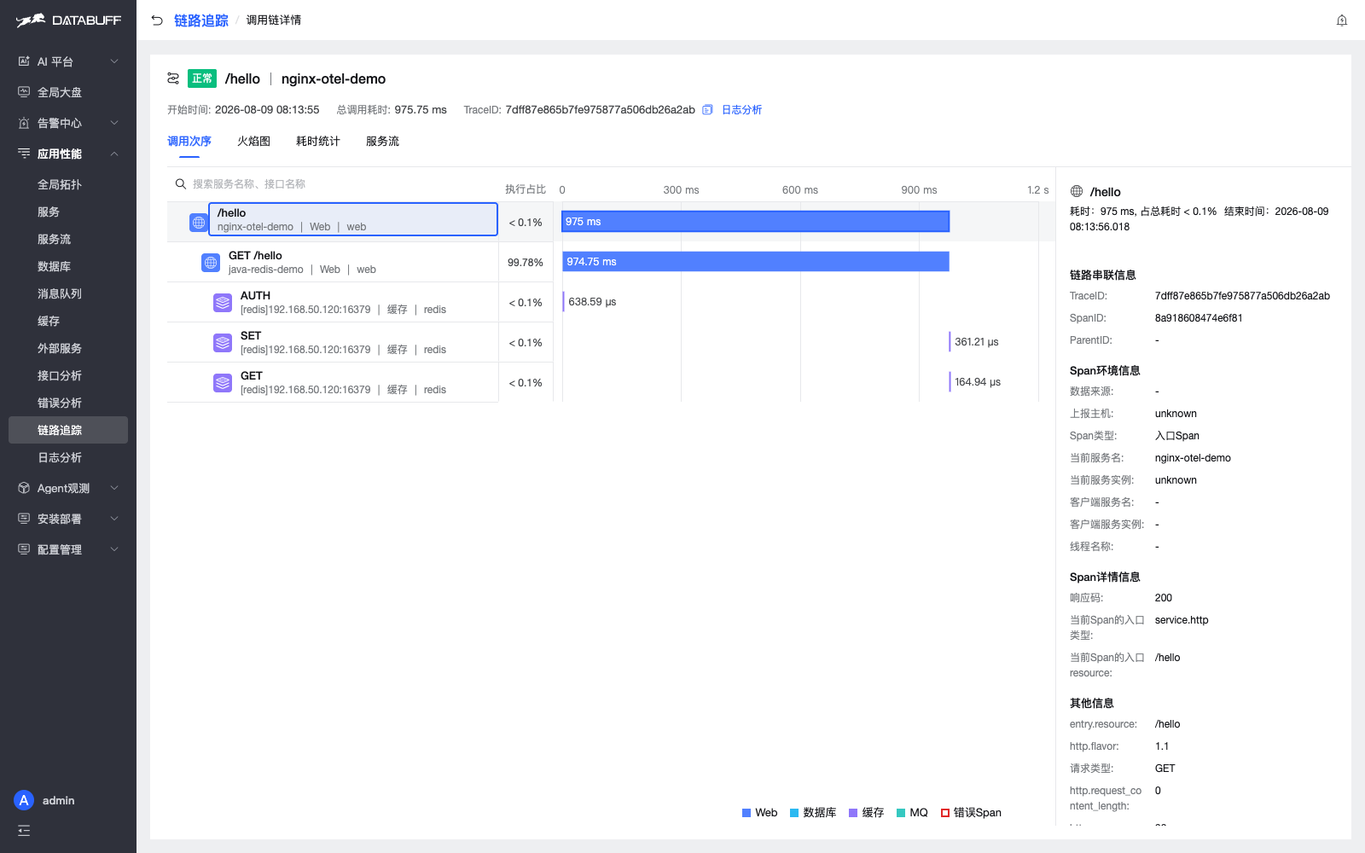Screen dimensions: 1365x853
Task: Copy the TraceID using the copy icon
Action: pyautogui.click(x=707, y=110)
